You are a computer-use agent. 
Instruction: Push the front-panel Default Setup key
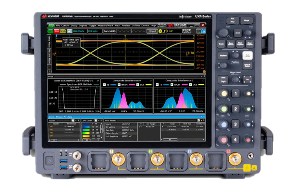(247, 65)
